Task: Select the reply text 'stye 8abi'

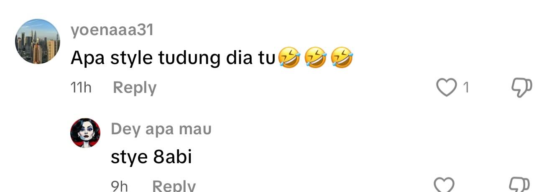Action: 151,157
